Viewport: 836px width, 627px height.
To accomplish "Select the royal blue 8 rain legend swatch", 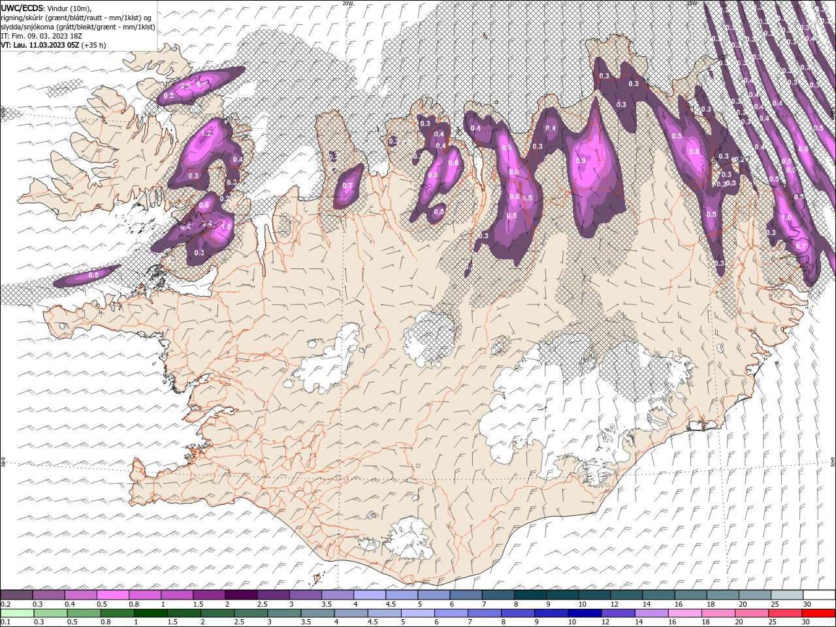I will tap(519, 613).
